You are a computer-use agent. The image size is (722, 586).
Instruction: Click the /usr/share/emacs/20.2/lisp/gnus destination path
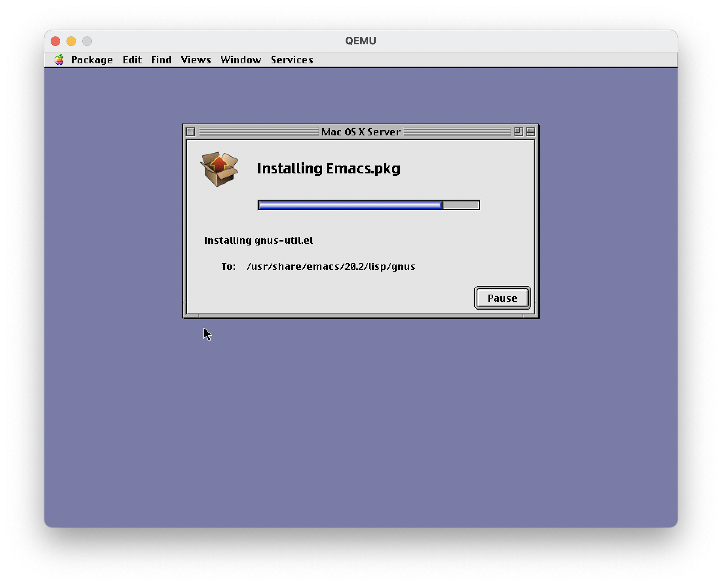tap(331, 266)
